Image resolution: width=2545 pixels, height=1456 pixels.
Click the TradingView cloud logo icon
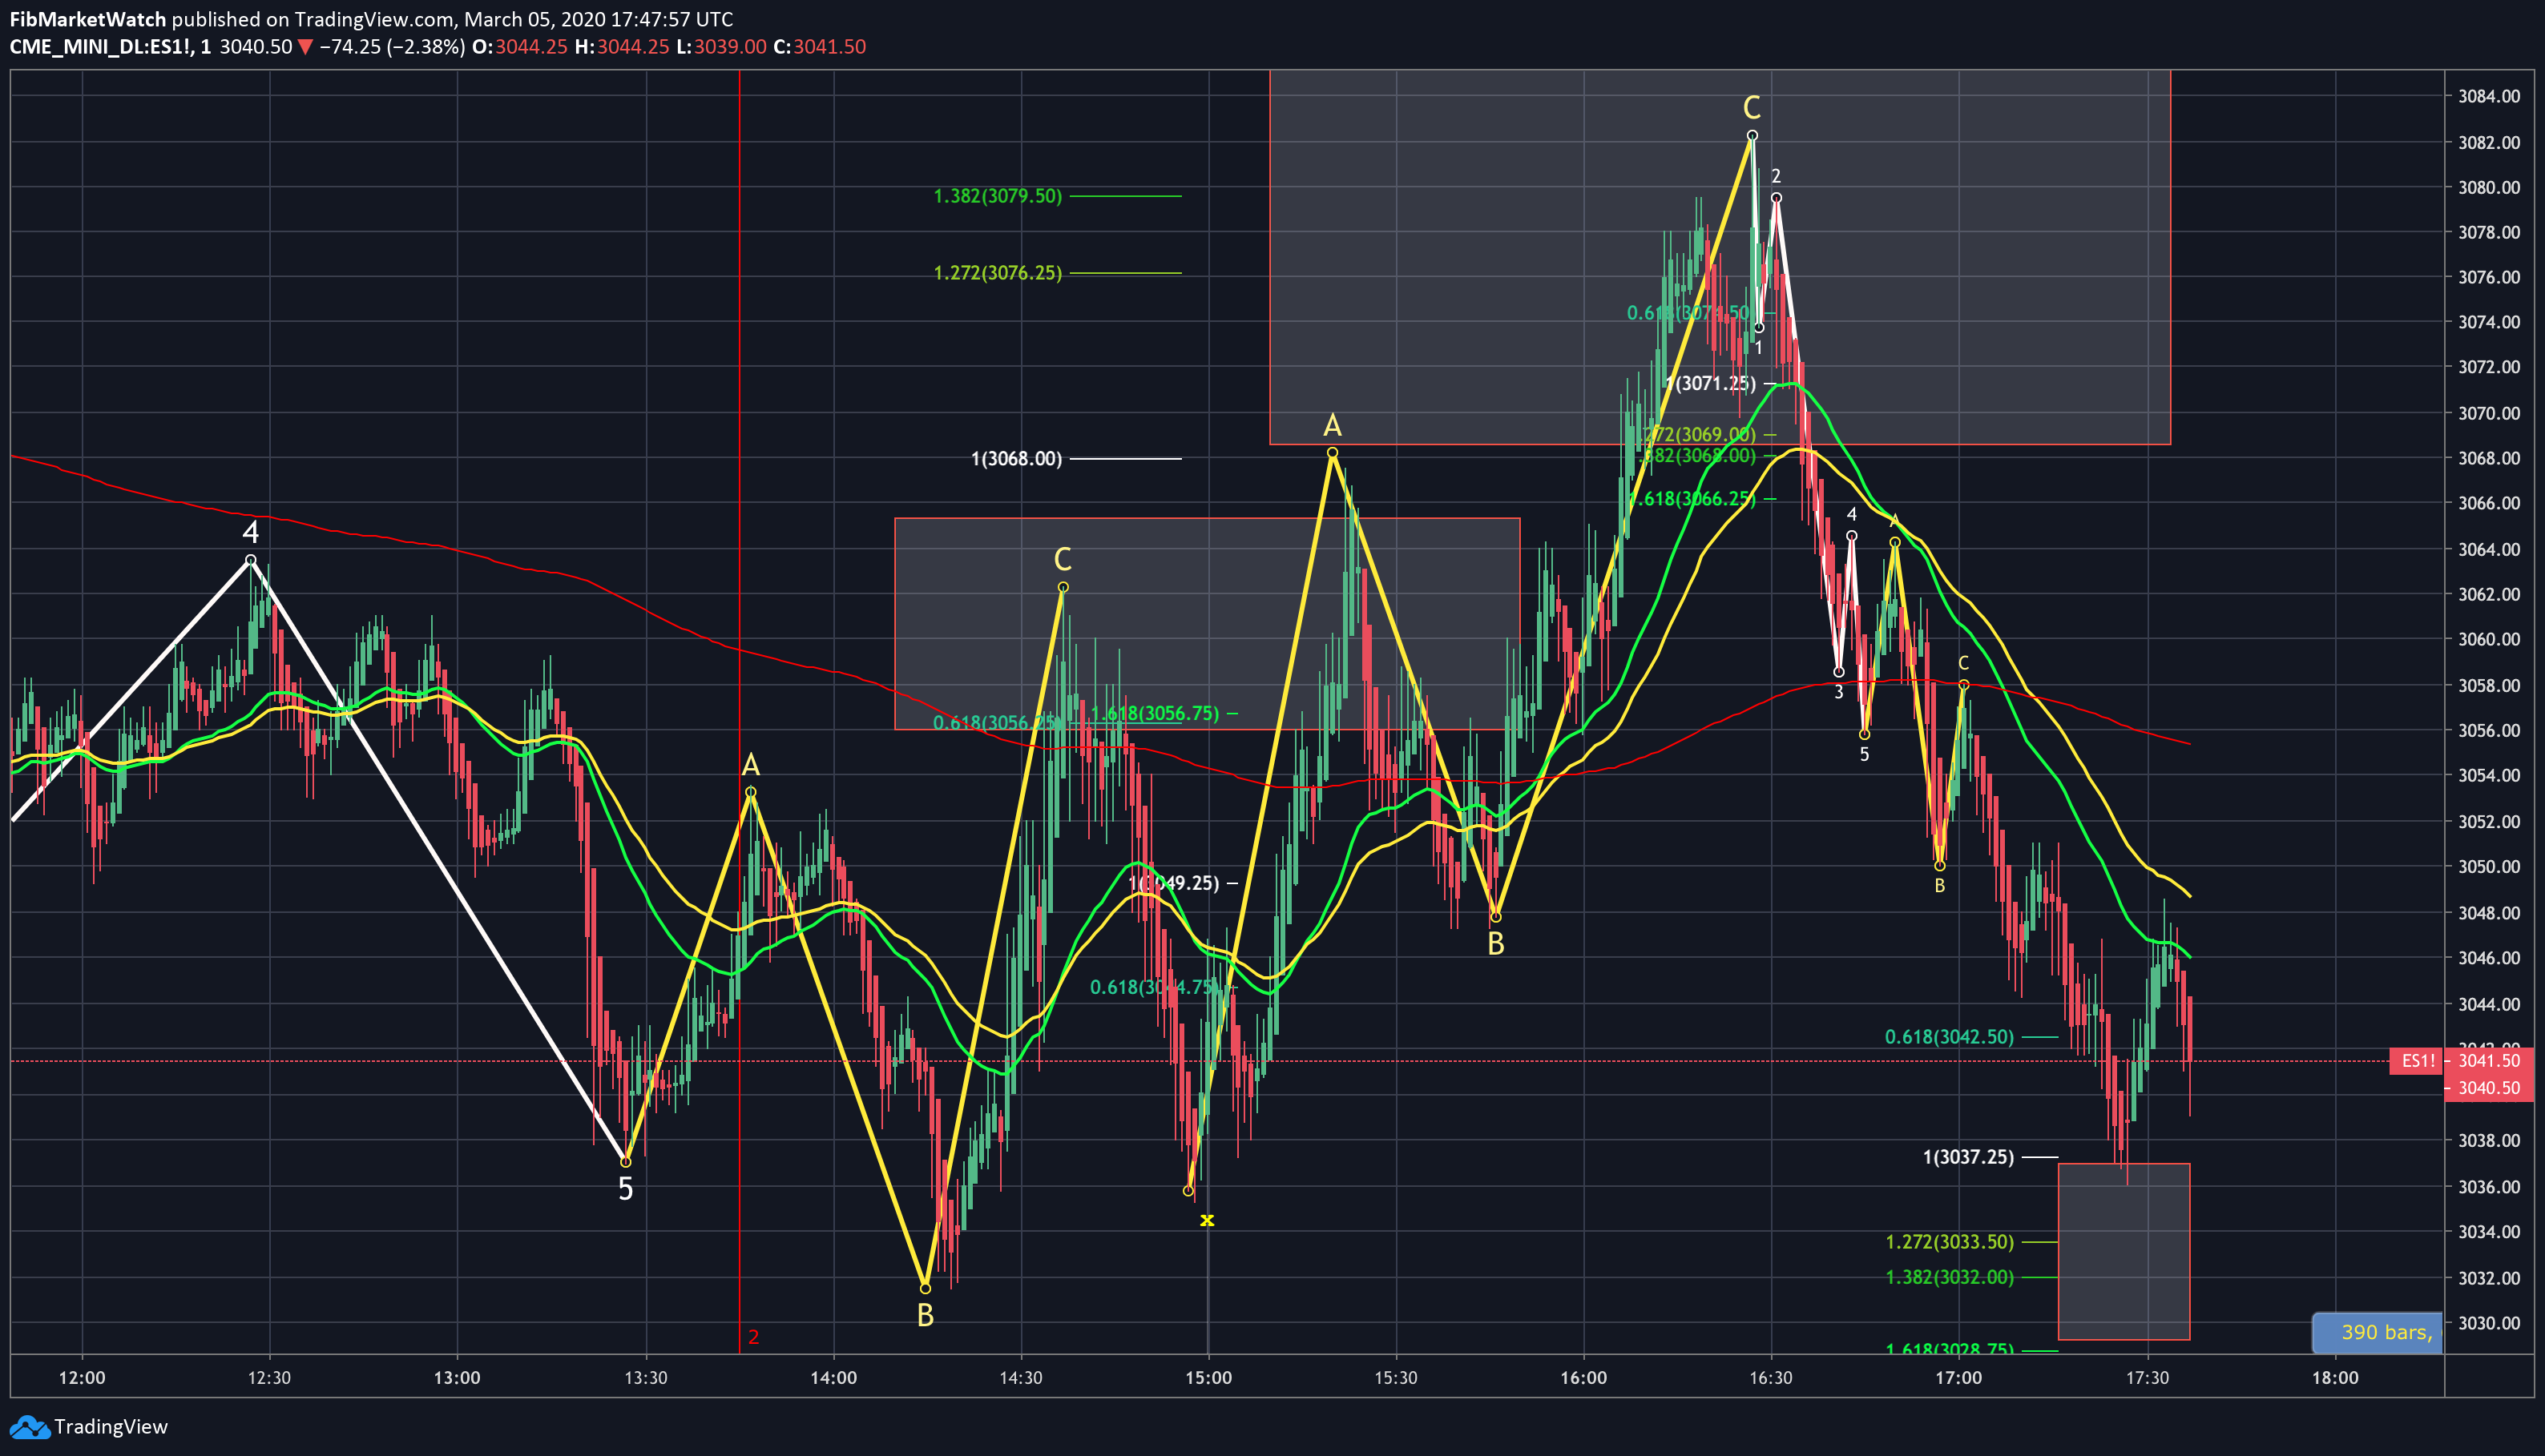(29, 1427)
